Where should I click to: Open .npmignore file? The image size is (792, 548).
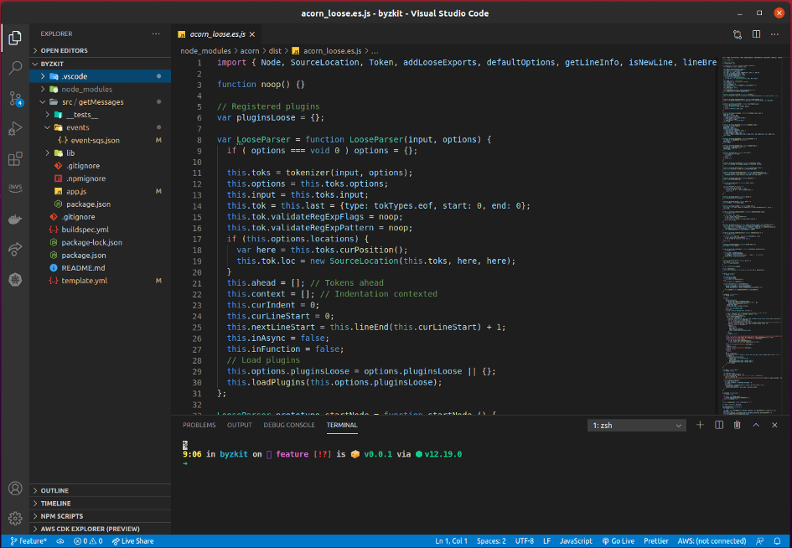(100, 178)
